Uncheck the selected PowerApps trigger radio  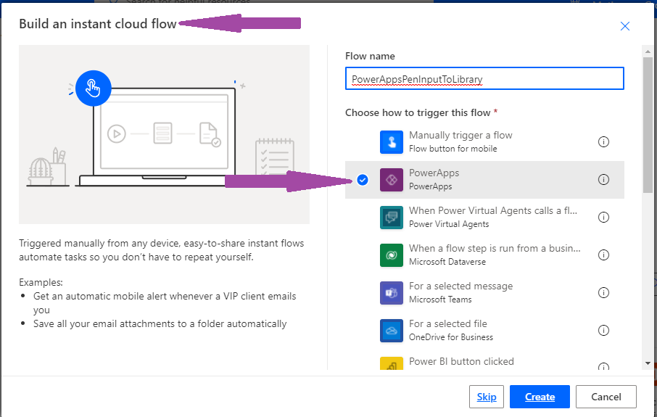tap(363, 180)
